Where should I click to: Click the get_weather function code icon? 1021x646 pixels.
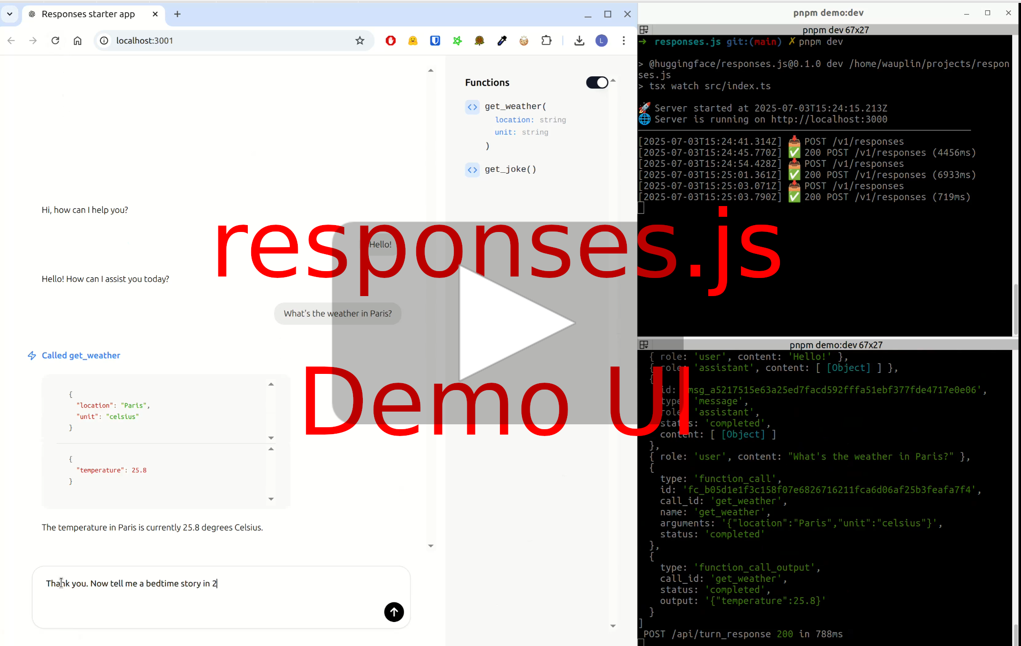tap(472, 107)
